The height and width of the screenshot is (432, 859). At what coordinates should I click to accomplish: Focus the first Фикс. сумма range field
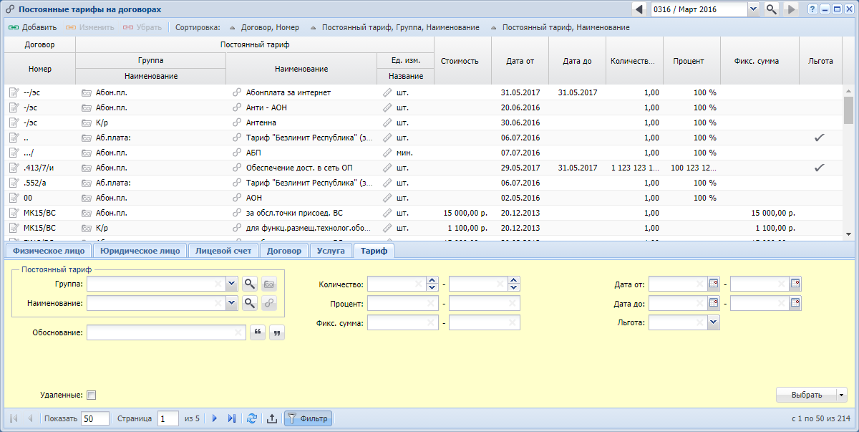(403, 322)
